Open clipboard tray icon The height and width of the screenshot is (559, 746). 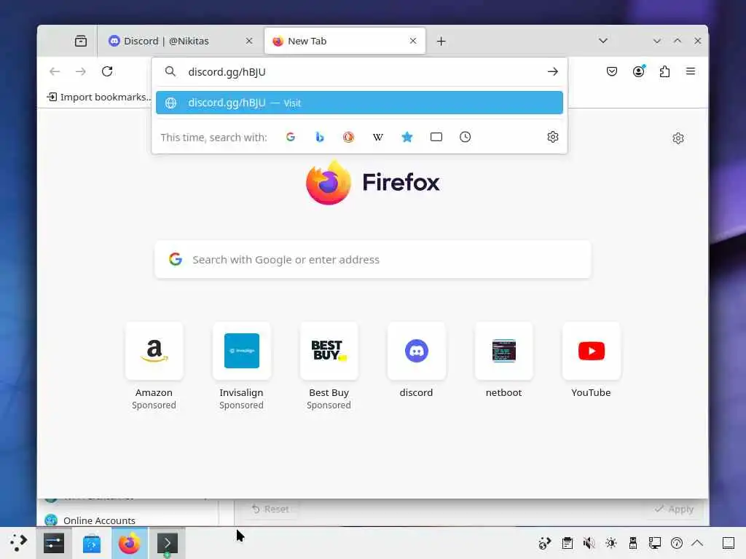tap(567, 543)
